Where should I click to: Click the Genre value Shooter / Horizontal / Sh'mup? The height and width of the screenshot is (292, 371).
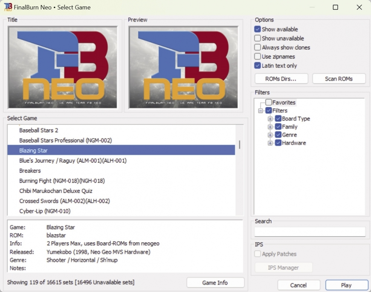[x=82, y=260]
